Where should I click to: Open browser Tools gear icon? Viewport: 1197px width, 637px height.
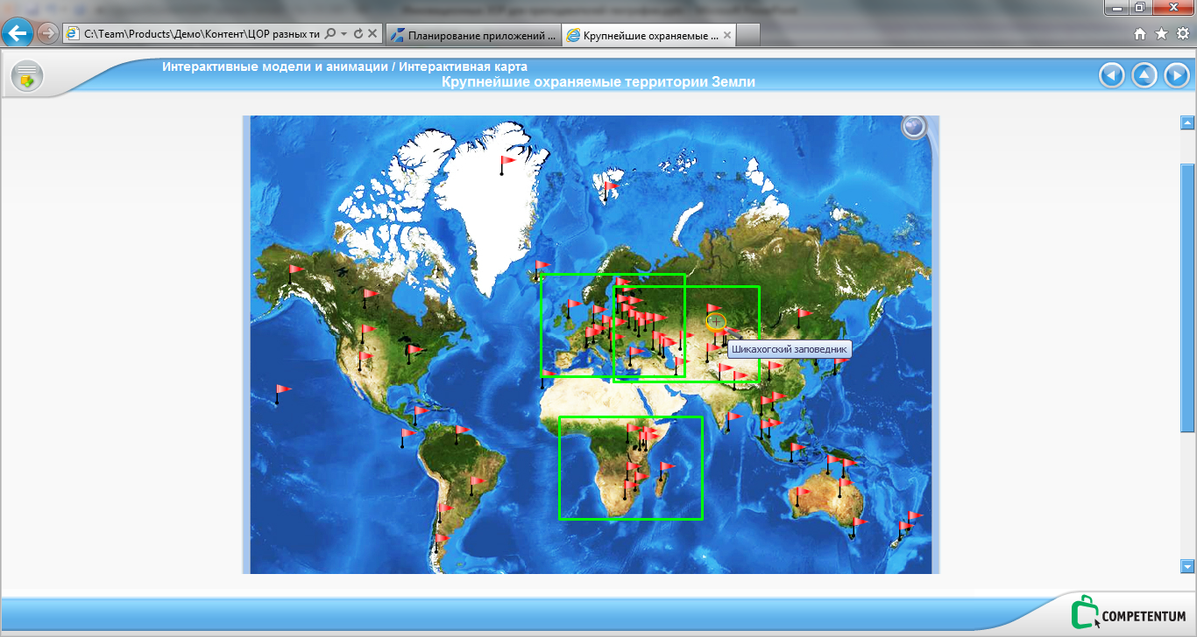point(1182,34)
